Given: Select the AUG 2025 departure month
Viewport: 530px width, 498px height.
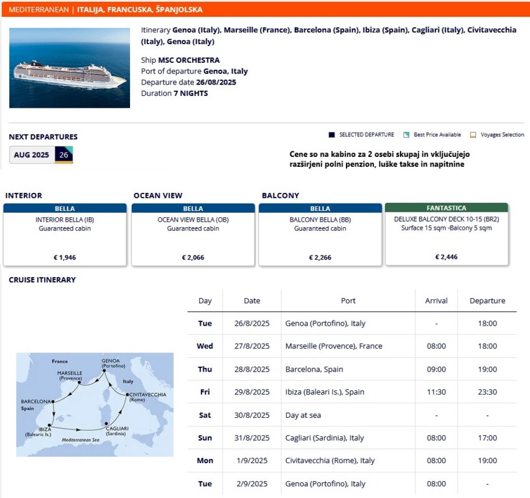Looking at the screenshot, I should point(32,155).
